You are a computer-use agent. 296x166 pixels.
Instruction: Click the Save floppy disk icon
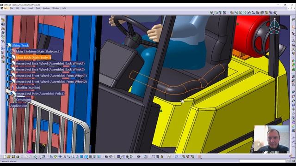[13, 157]
